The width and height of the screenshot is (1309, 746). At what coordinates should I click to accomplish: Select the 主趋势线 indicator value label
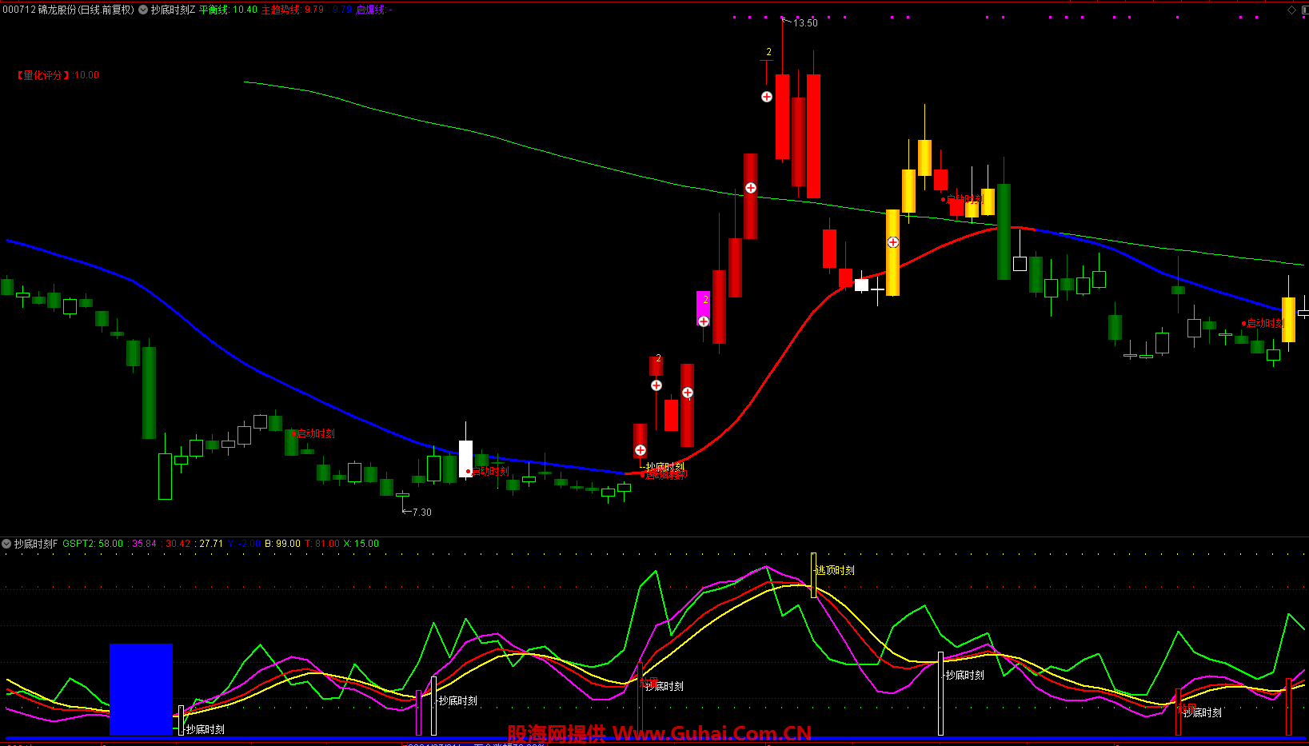[x=293, y=10]
